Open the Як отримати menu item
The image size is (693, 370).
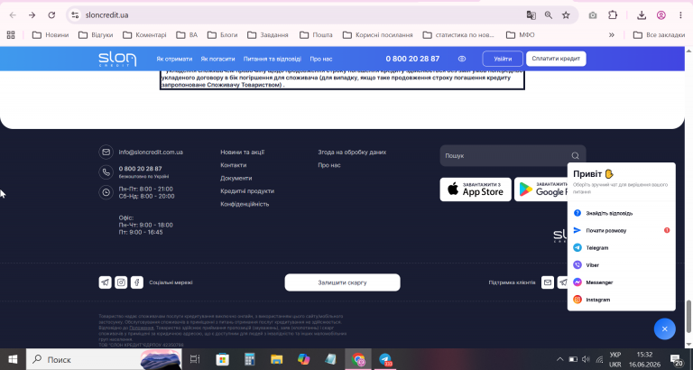(174, 59)
